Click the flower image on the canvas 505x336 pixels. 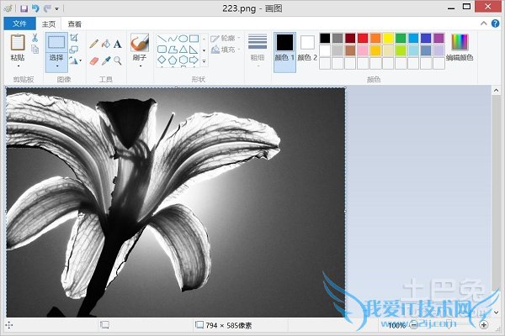click(x=176, y=202)
